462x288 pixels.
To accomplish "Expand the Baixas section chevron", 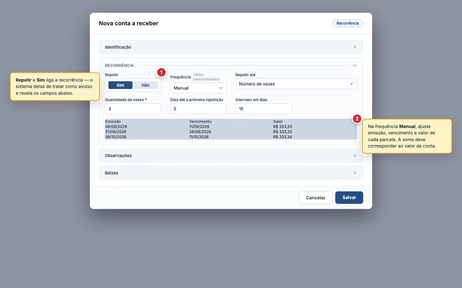I will [355, 173].
